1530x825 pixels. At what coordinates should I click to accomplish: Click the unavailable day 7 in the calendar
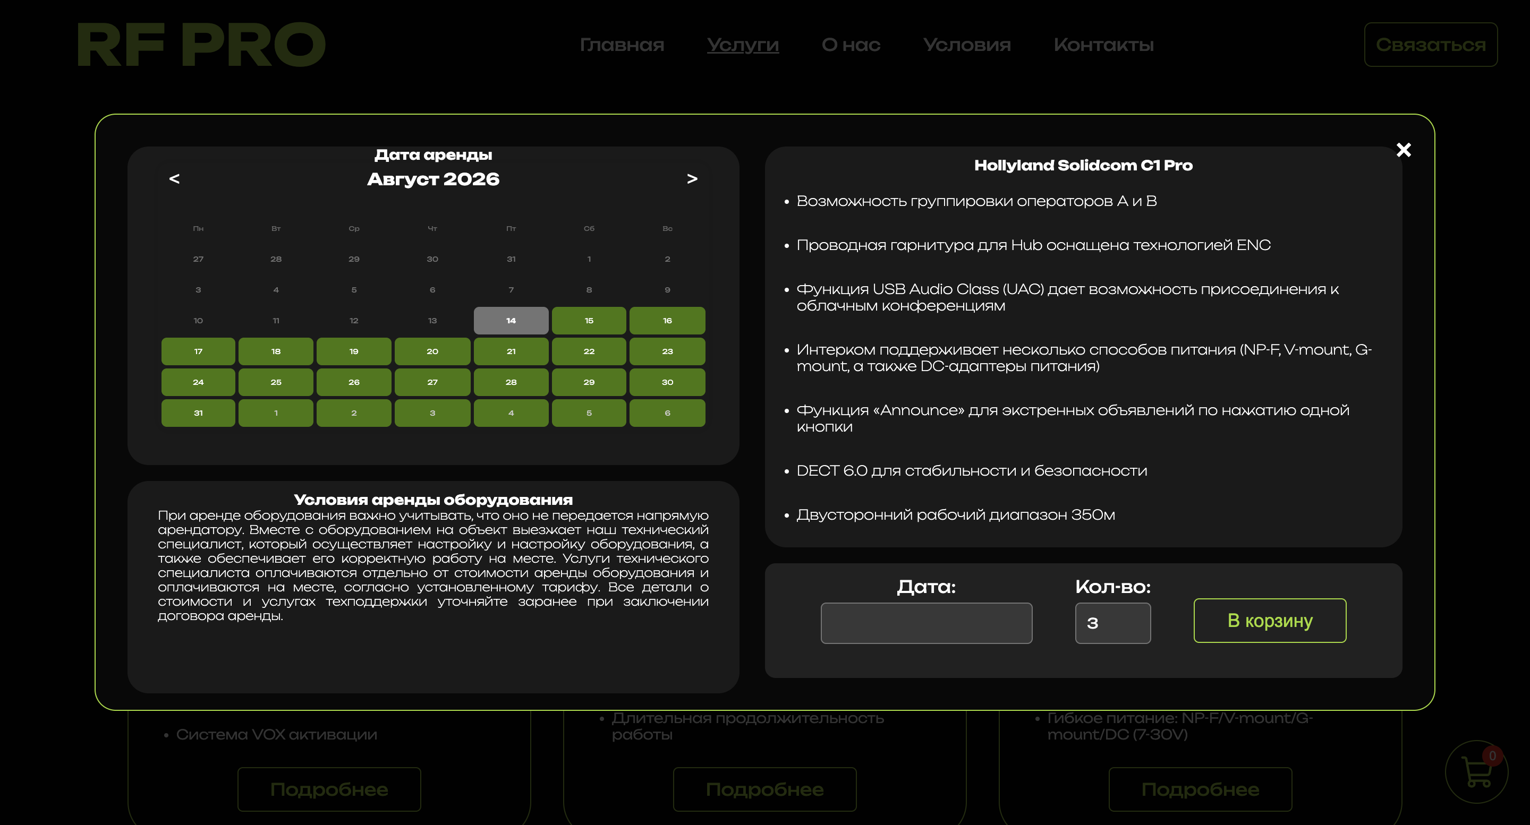(511, 290)
